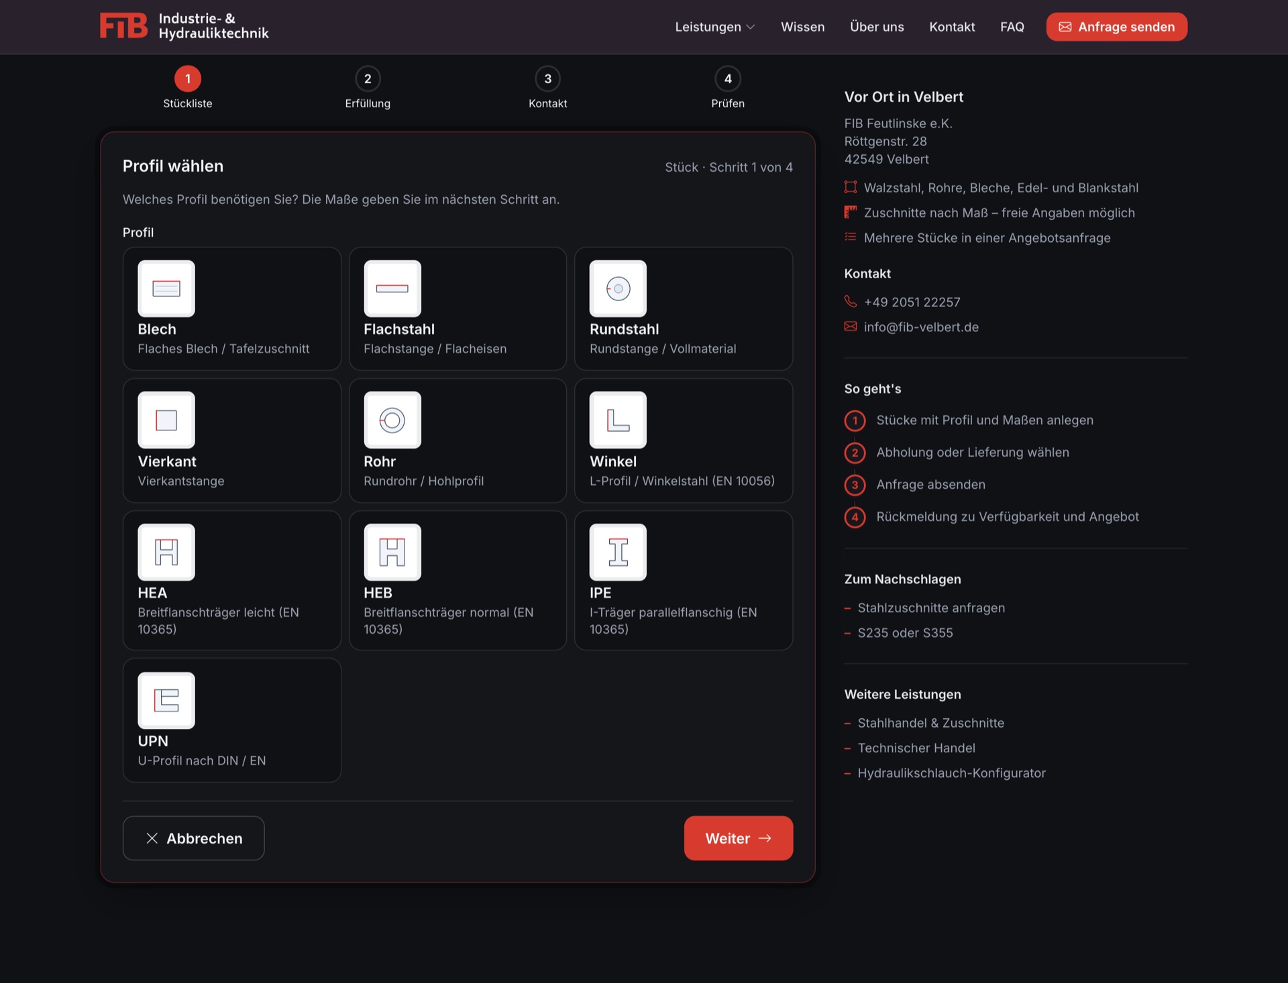Open the FAQ page

tap(1012, 27)
